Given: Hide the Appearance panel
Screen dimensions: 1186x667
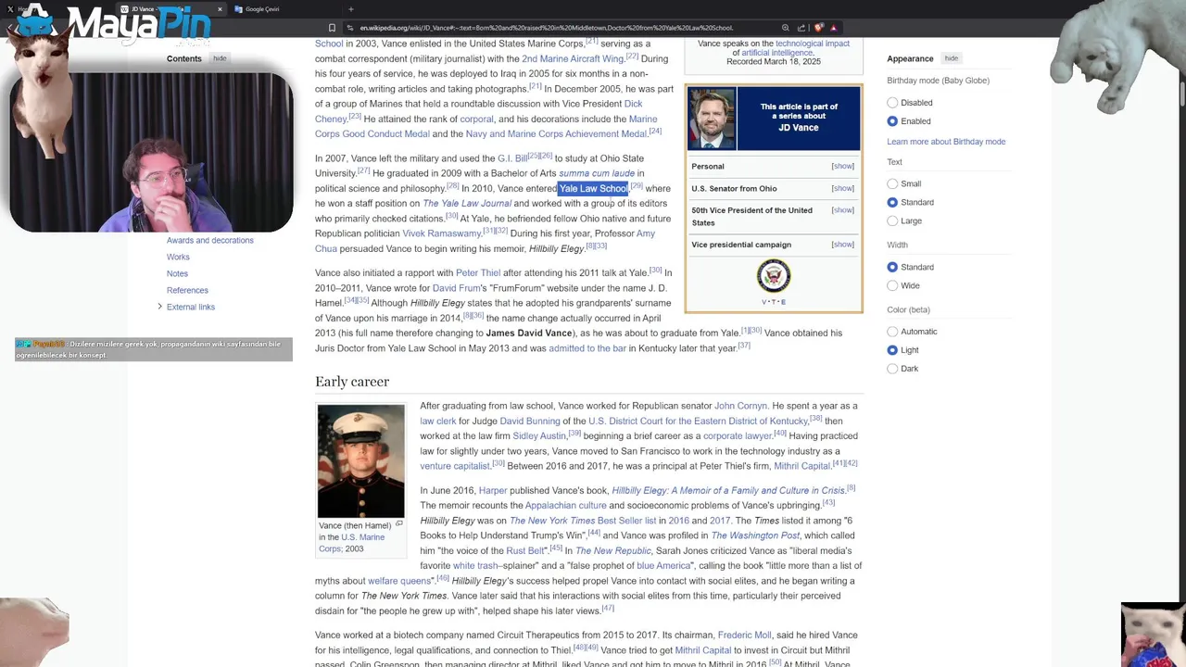Looking at the screenshot, I should 952,58.
